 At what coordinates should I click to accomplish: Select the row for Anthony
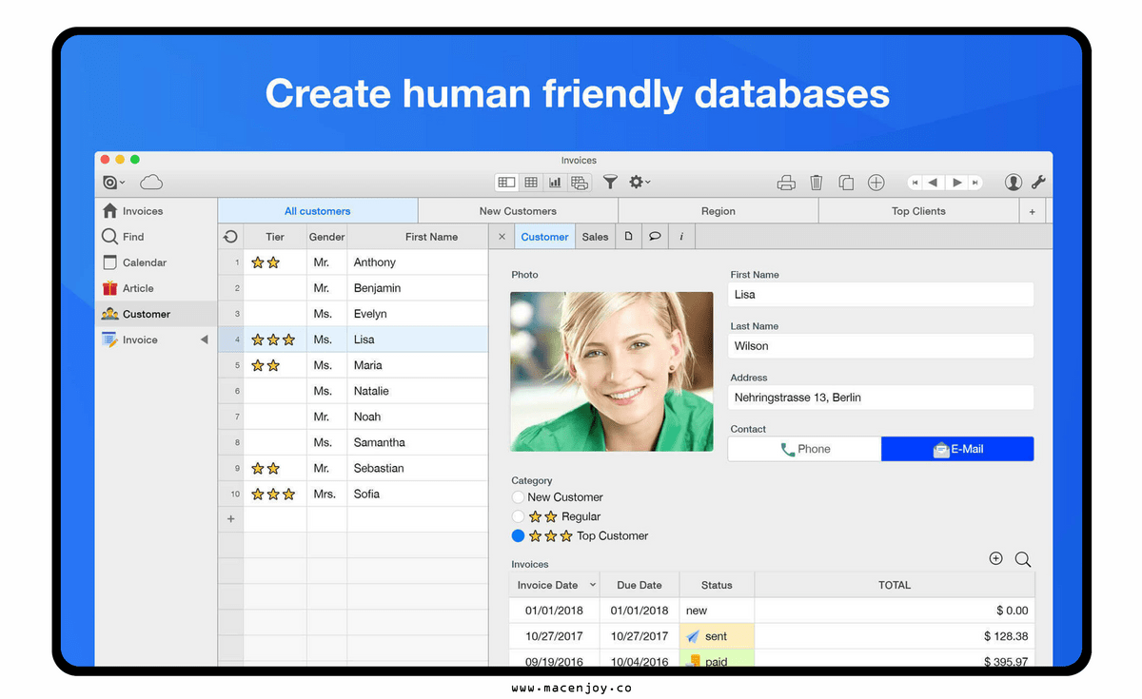point(353,262)
